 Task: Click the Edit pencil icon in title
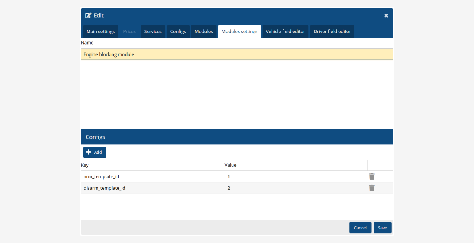click(x=88, y=16)
